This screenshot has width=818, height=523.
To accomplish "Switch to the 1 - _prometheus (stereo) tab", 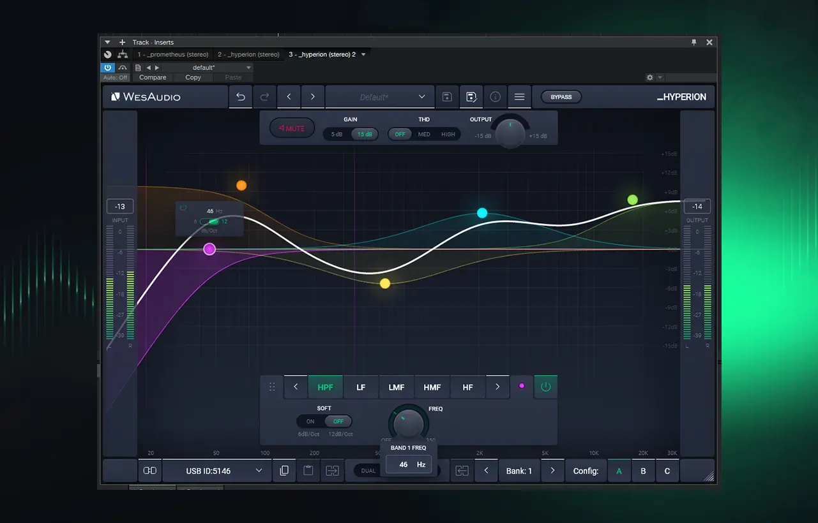I will (173, 54).
